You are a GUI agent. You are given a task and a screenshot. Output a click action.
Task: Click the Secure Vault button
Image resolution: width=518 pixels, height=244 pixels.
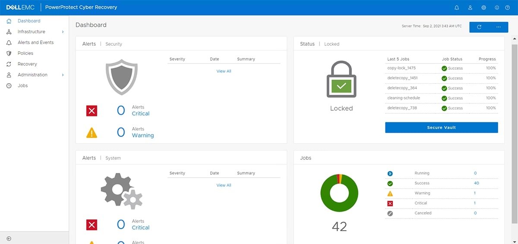click(x=442, y=128)
